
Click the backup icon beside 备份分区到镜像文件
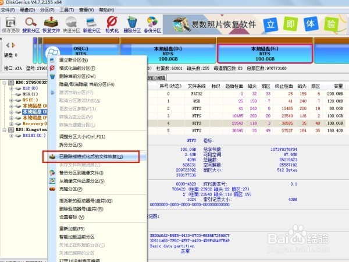[x=52, y=173]
